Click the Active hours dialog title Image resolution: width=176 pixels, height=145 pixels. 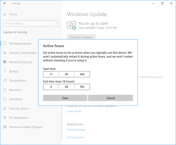54,46
